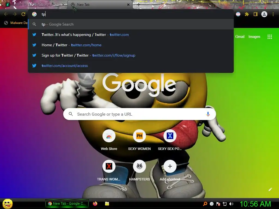279x209 pixels.
Task: Click the 10:56 AM clock
Action: 255,204
